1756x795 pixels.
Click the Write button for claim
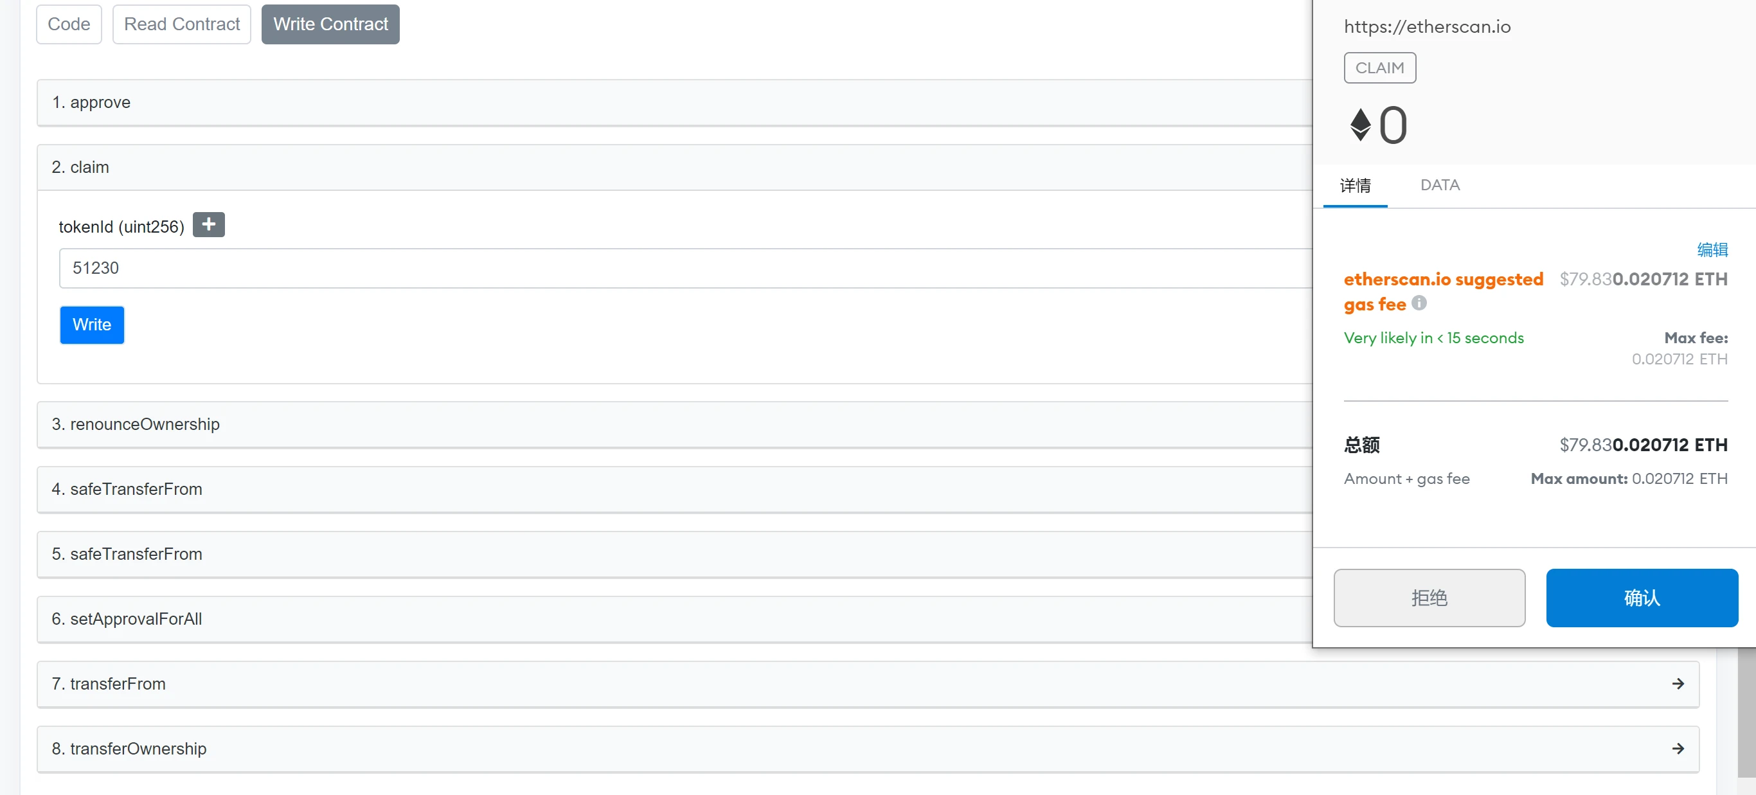[92, 325]
